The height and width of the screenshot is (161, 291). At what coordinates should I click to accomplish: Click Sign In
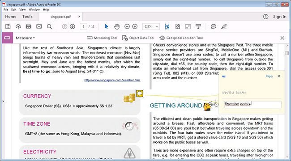click(x=279, y=17)
